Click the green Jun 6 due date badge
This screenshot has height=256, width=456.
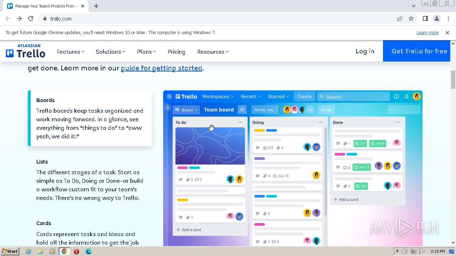coord(378,143)
